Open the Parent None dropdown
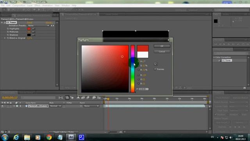Image resolution: width=250 pixels, height=141 pixels. coord(91,106)
